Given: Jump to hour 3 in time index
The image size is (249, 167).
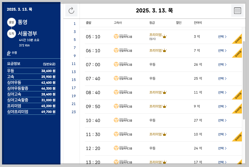Looking at the screenshot, I should click(74, 32).
